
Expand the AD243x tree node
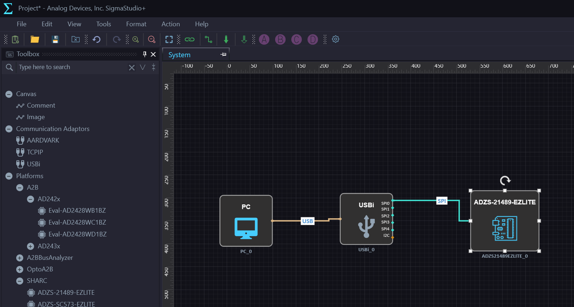31,247
